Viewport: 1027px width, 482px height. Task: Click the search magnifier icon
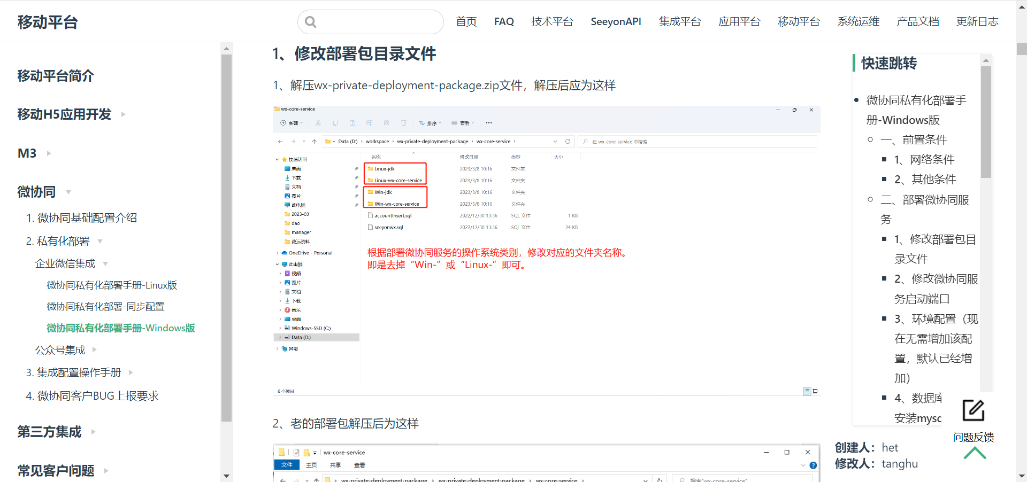pos(311,22)
